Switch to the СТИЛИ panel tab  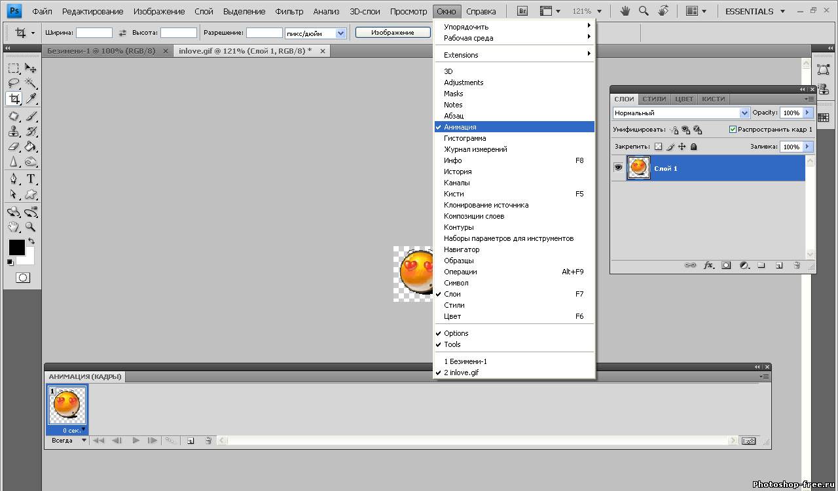coord(653,99)
